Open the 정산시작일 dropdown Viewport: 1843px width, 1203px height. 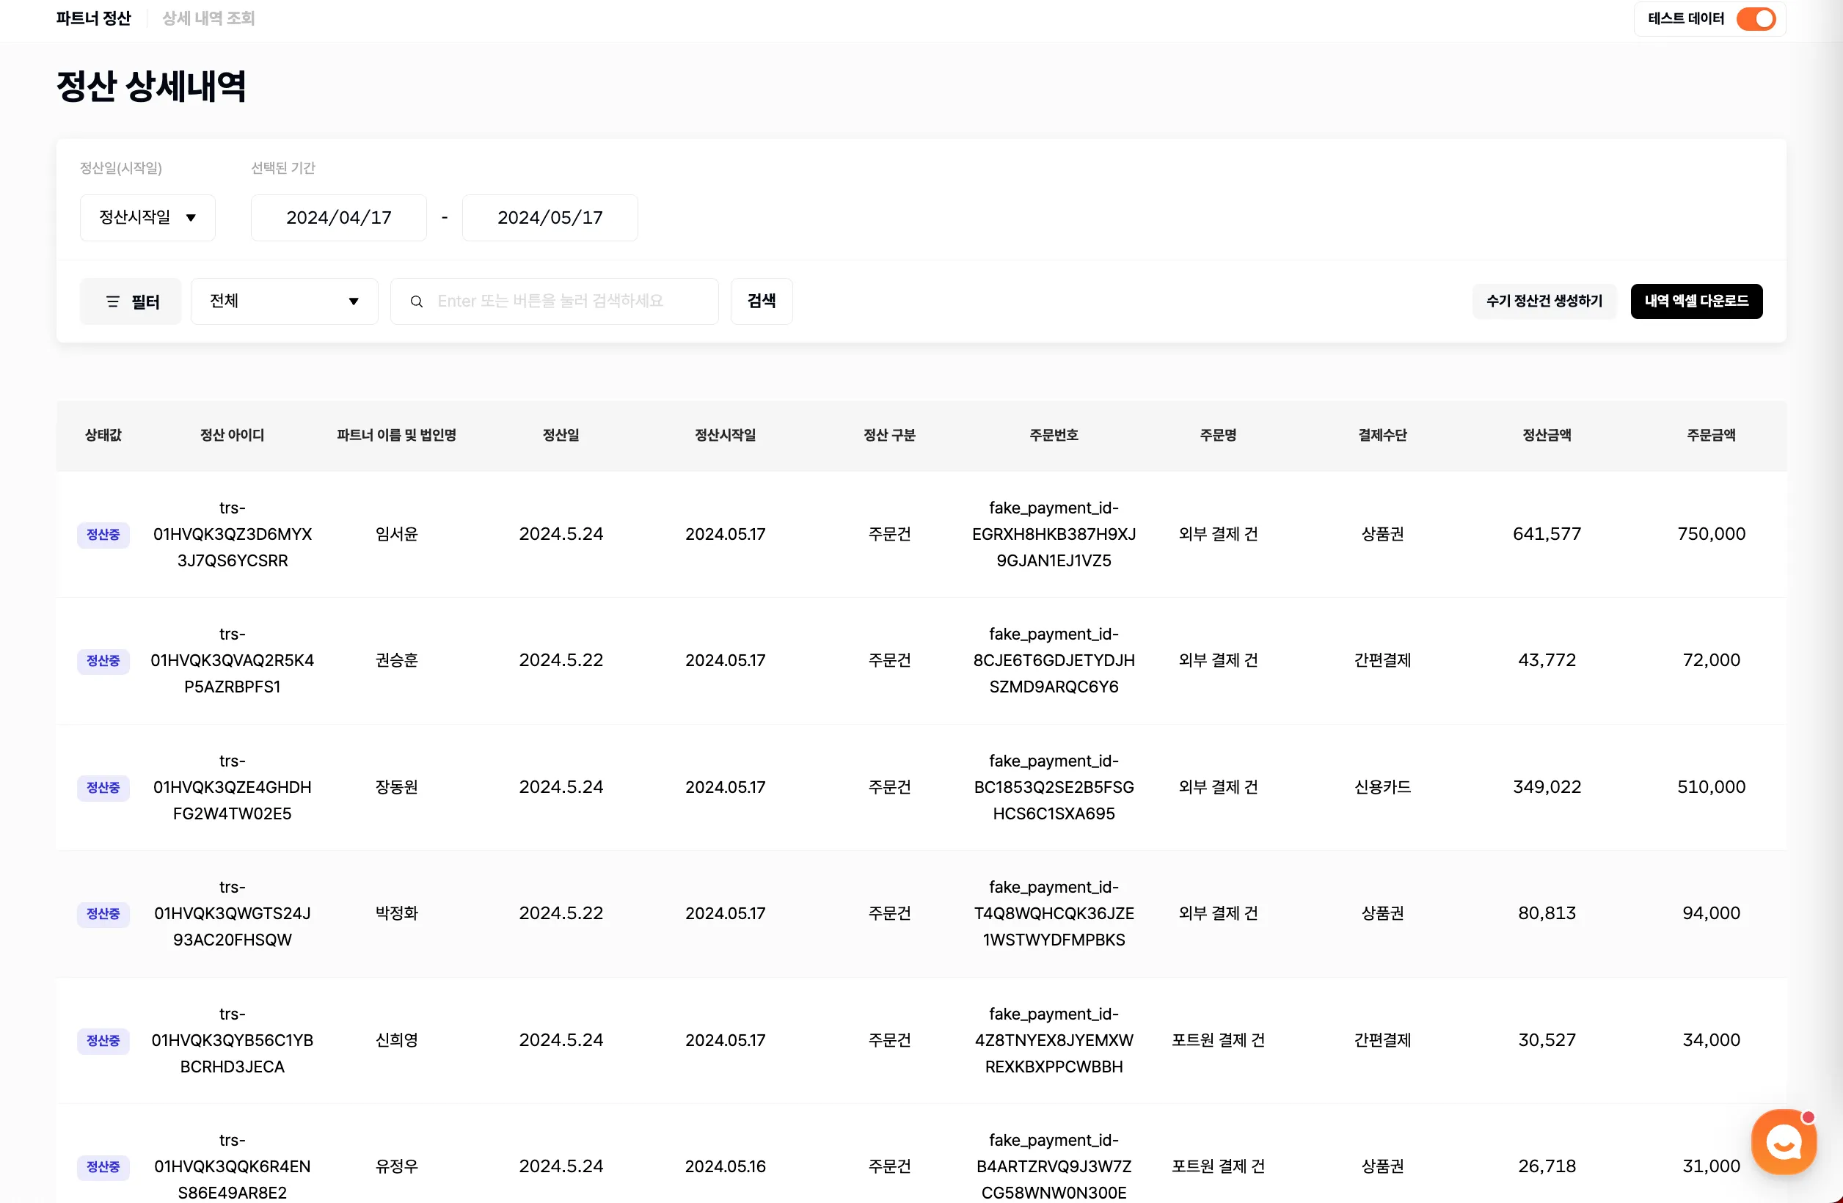[147, 218]
